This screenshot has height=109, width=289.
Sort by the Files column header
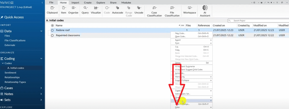tap(188, 26)
